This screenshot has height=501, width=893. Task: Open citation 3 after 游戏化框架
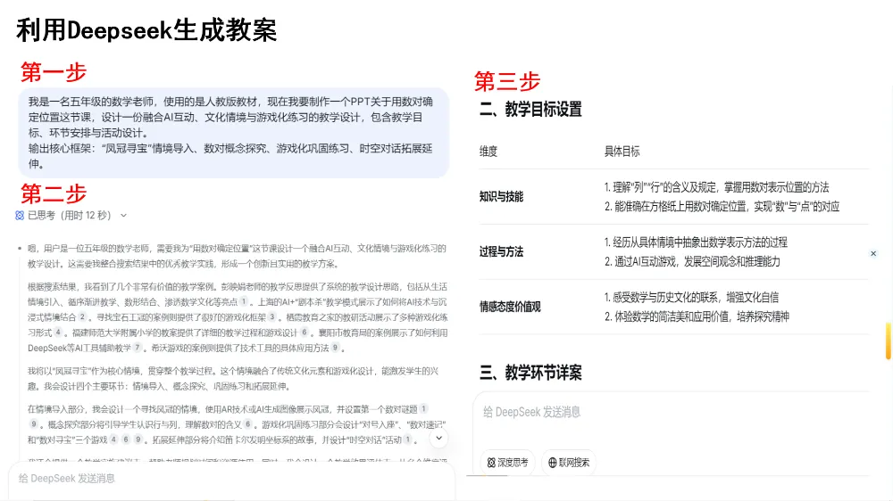click(x=272, y=316)
